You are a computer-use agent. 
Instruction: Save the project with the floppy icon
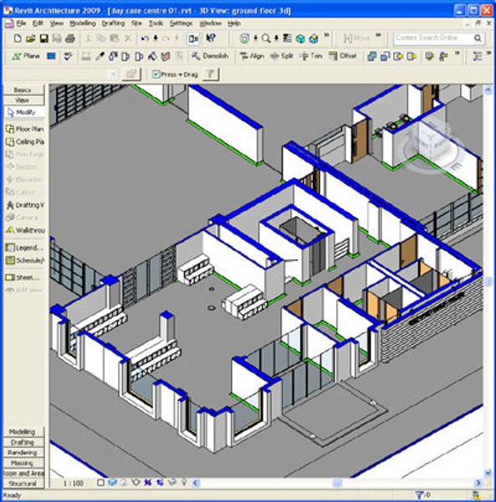pos(43,38)
